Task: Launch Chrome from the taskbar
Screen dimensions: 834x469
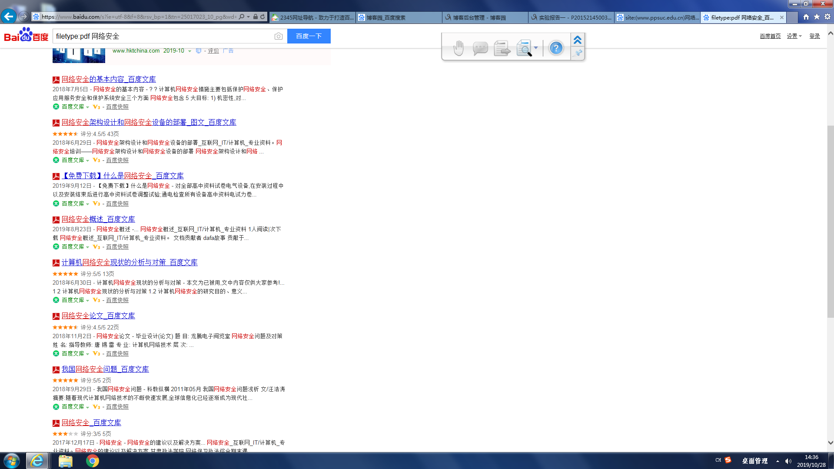Action: tap(92, 461)
